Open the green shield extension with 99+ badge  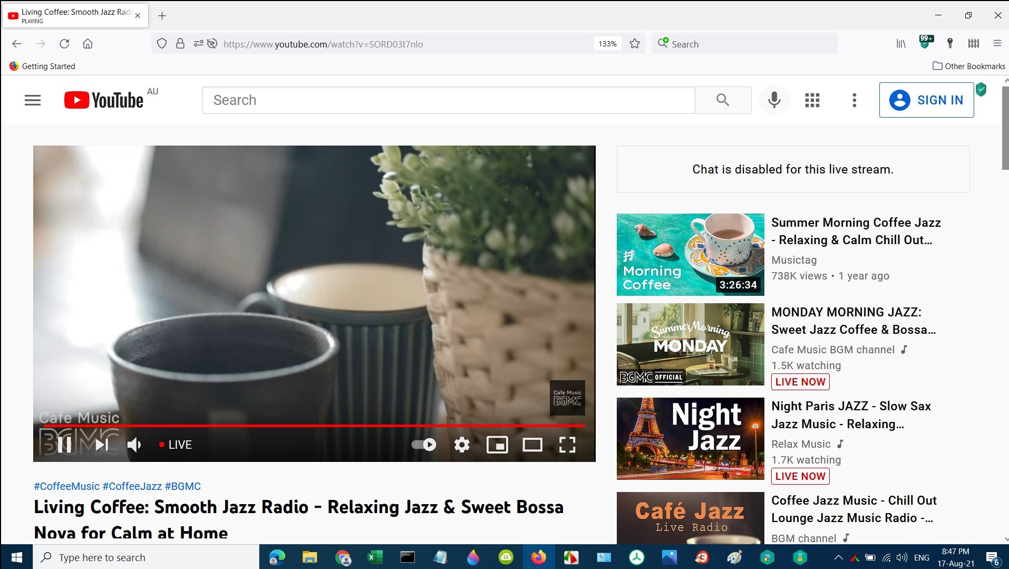click(925, 43)
